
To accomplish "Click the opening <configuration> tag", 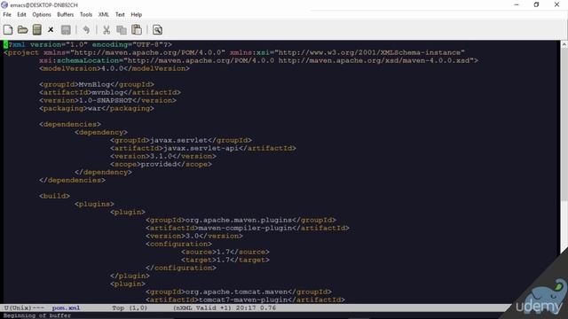I will (178, 244).
